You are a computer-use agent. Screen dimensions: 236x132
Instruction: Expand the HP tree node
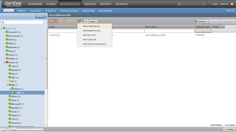[x=7, y=82]
